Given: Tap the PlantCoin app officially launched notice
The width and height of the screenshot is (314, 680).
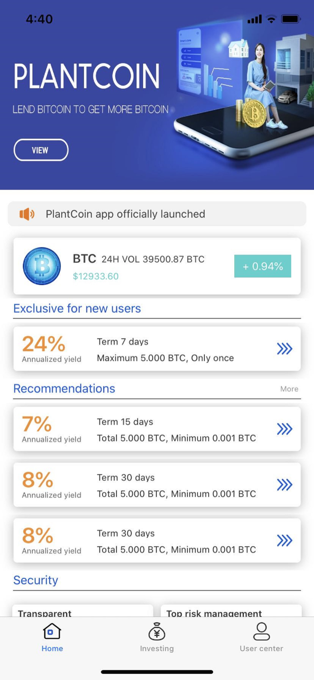Looking at the screenshot, I should point(125,214).
